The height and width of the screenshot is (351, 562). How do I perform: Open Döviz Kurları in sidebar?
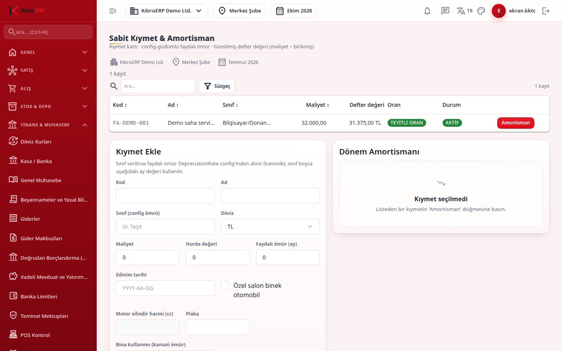click(48, 142)
